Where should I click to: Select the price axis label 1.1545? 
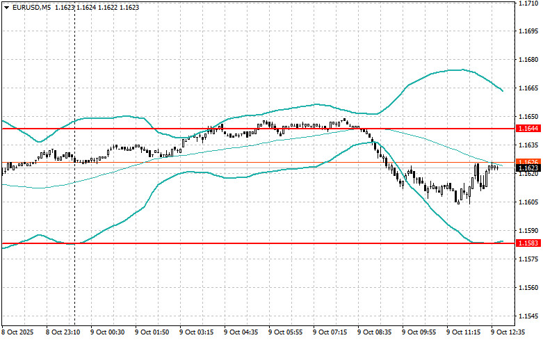click(528, 316)
